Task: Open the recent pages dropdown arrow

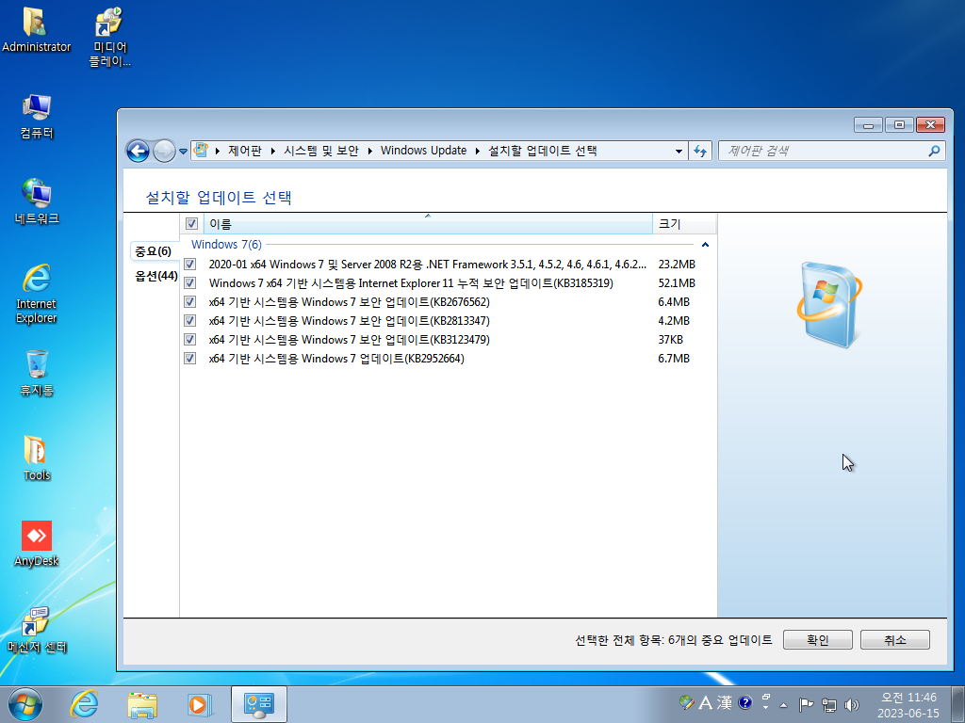Action: (183, 152)
